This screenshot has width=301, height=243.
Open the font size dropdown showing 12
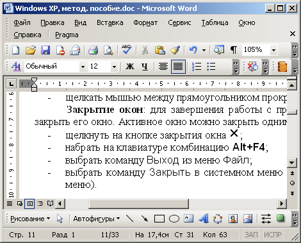pos(114,67)
